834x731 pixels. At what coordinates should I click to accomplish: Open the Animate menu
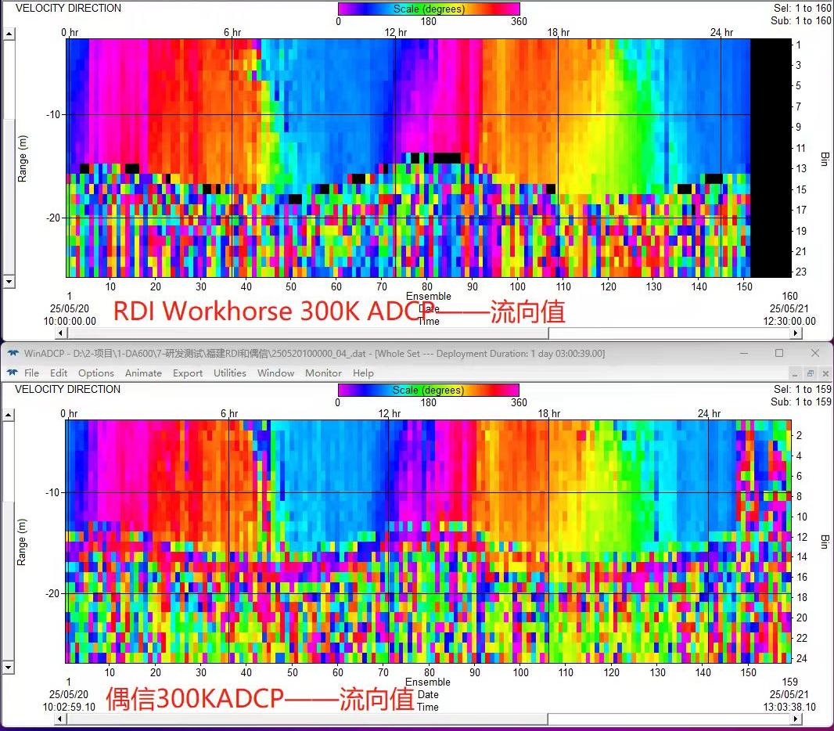tap(143, 373)
